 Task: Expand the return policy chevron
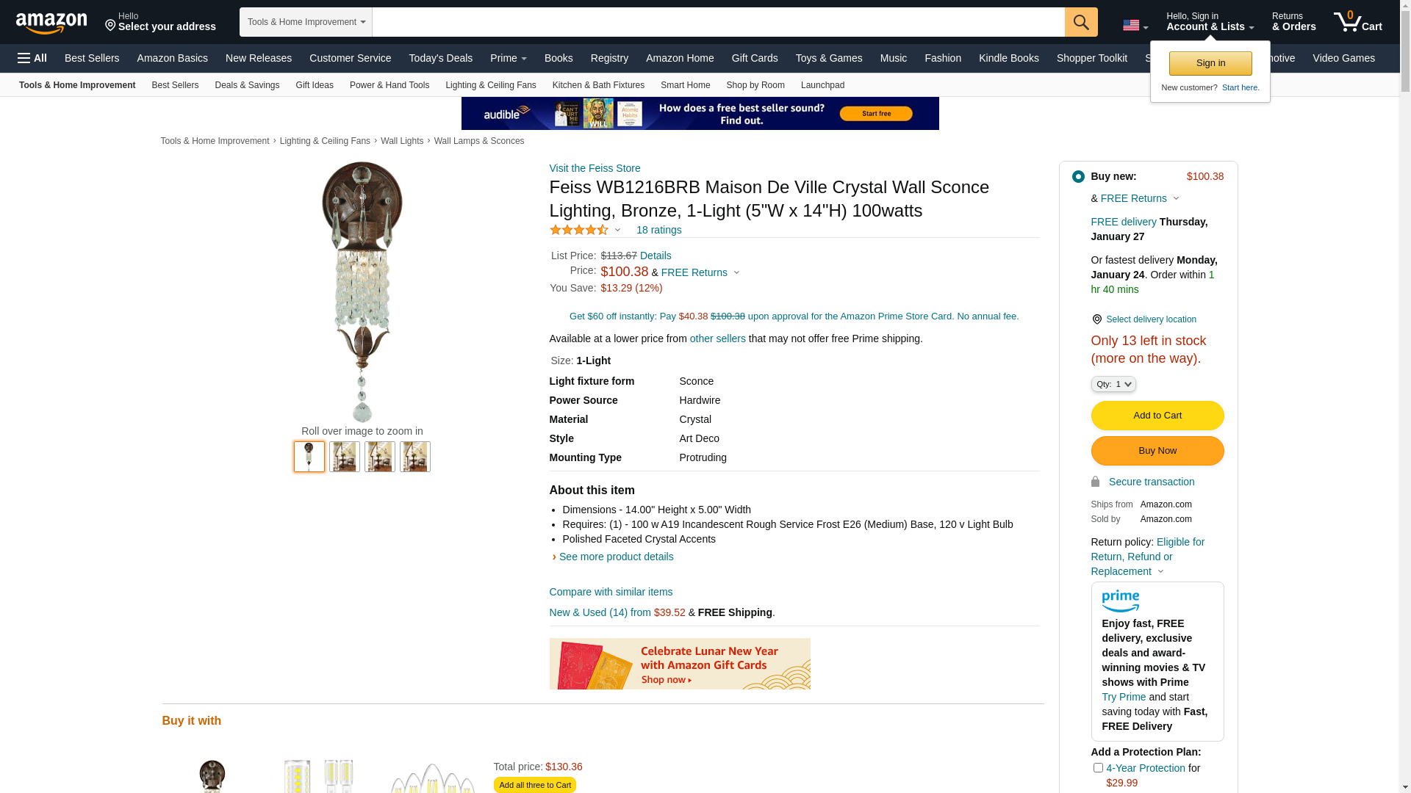coord(1160,571)
